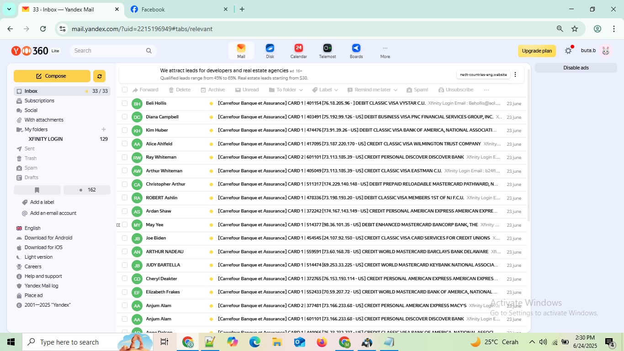Click the refresh mail button beside Compose

tap(99, 76)
